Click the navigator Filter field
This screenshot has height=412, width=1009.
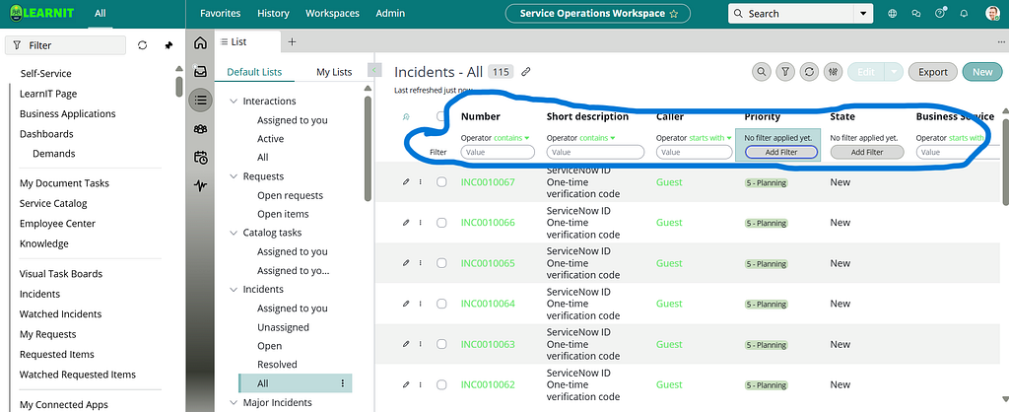point(66,45)
